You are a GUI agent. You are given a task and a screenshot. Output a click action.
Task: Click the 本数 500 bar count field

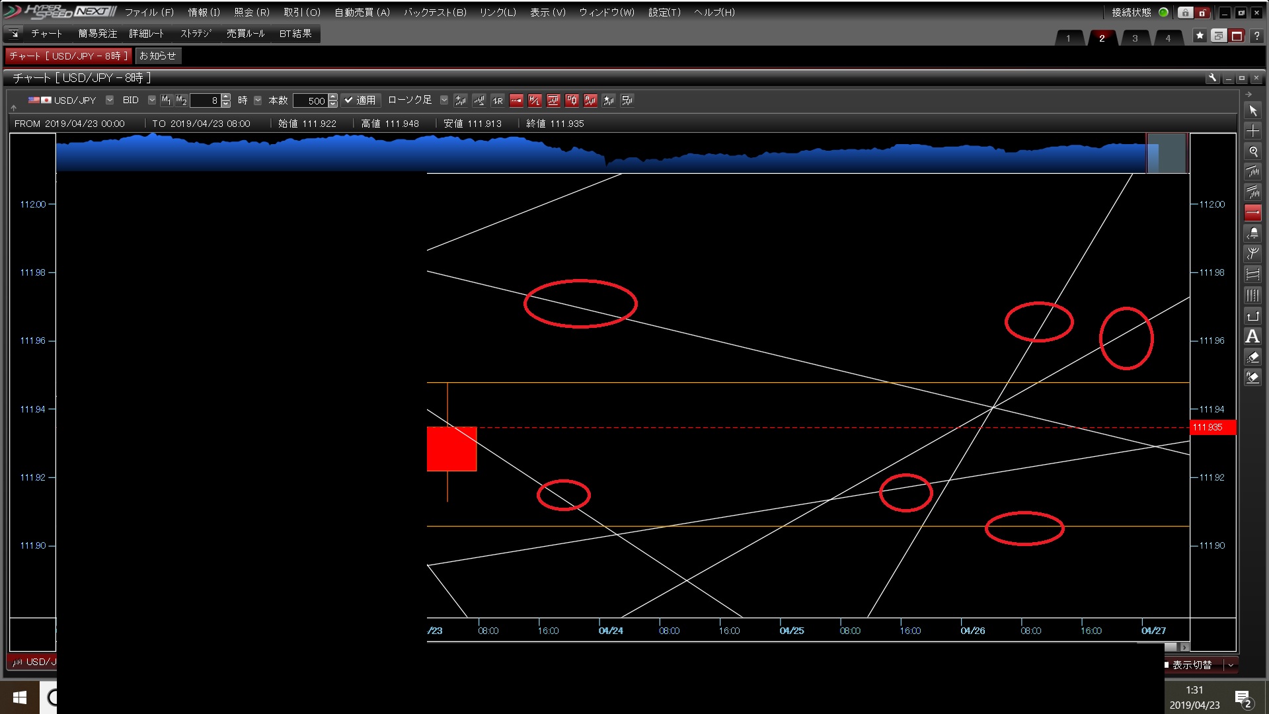coord(310,100)
